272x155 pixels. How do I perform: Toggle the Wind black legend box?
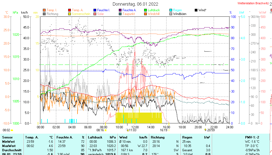(196, 10)
